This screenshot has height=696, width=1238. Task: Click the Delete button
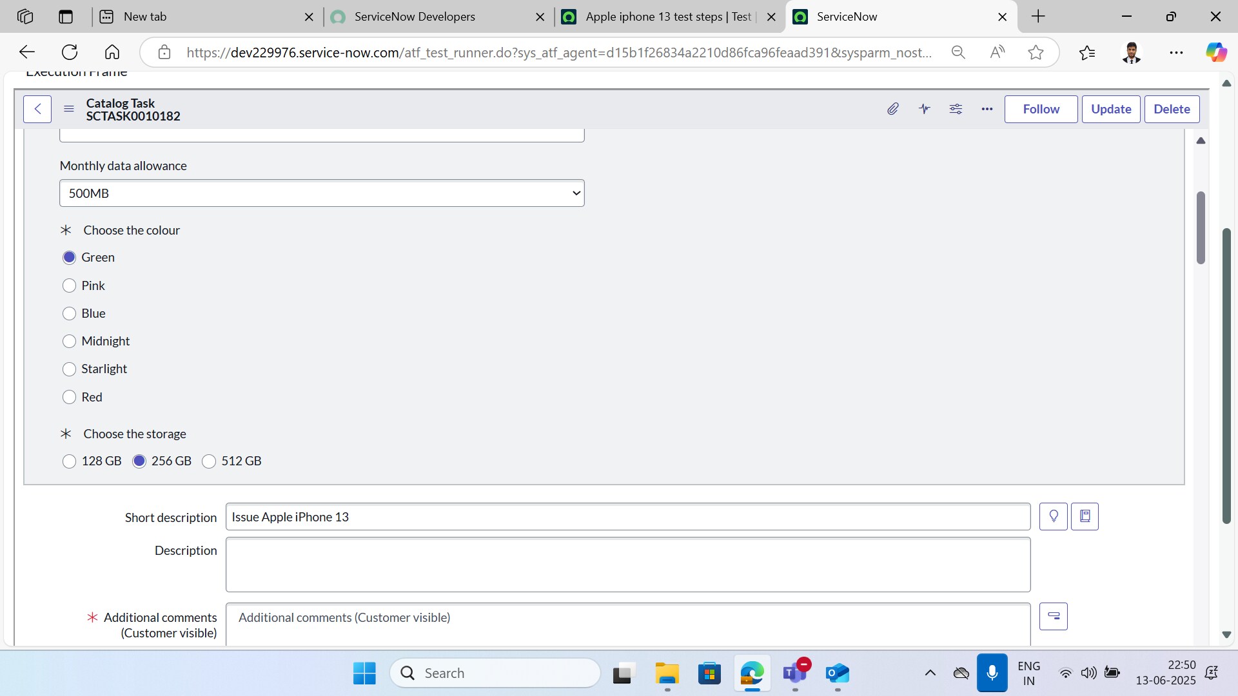tap(1172, 109)
